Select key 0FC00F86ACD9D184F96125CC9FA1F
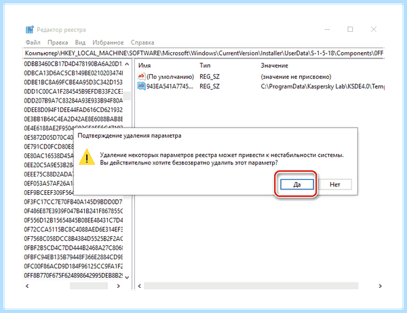 (x=73, y=266)
